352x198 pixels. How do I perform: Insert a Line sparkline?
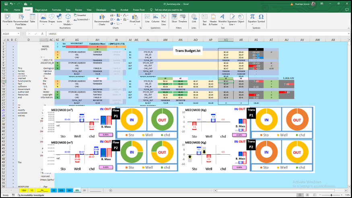(x=147, y=18)
